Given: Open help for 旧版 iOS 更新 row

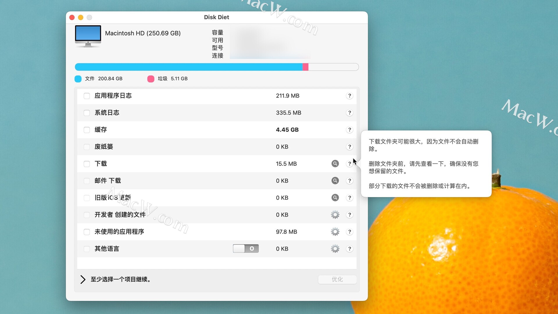Looking at the screenshot, I should (x=350, y=198).
